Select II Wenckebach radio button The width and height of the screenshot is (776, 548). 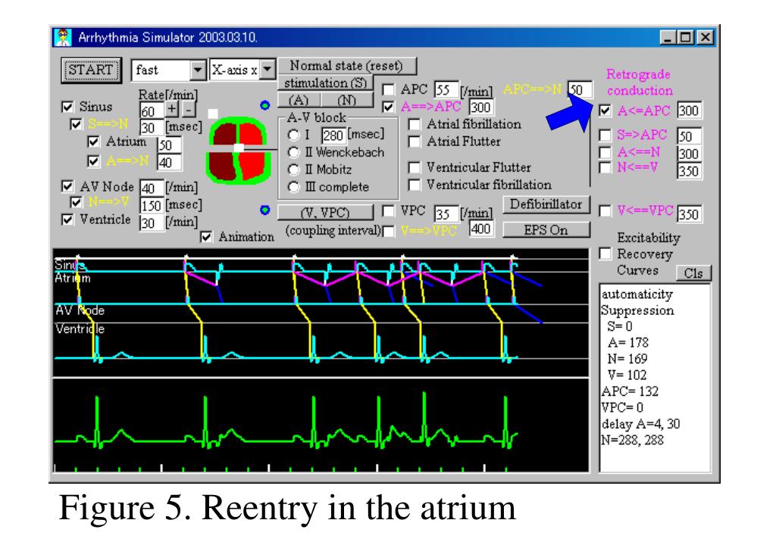(294, 152)
